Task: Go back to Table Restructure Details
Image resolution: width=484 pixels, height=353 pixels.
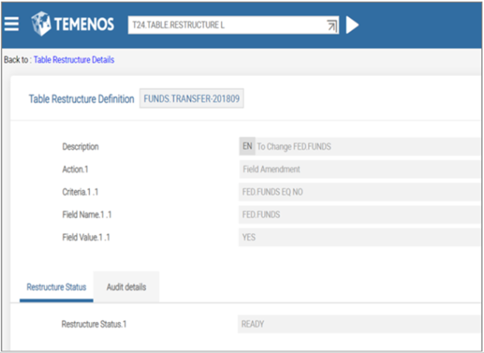Action: pyautogui.click(x=74, y=60)
